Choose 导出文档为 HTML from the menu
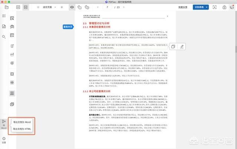The image size is (237, 149). tap(22, 129)
